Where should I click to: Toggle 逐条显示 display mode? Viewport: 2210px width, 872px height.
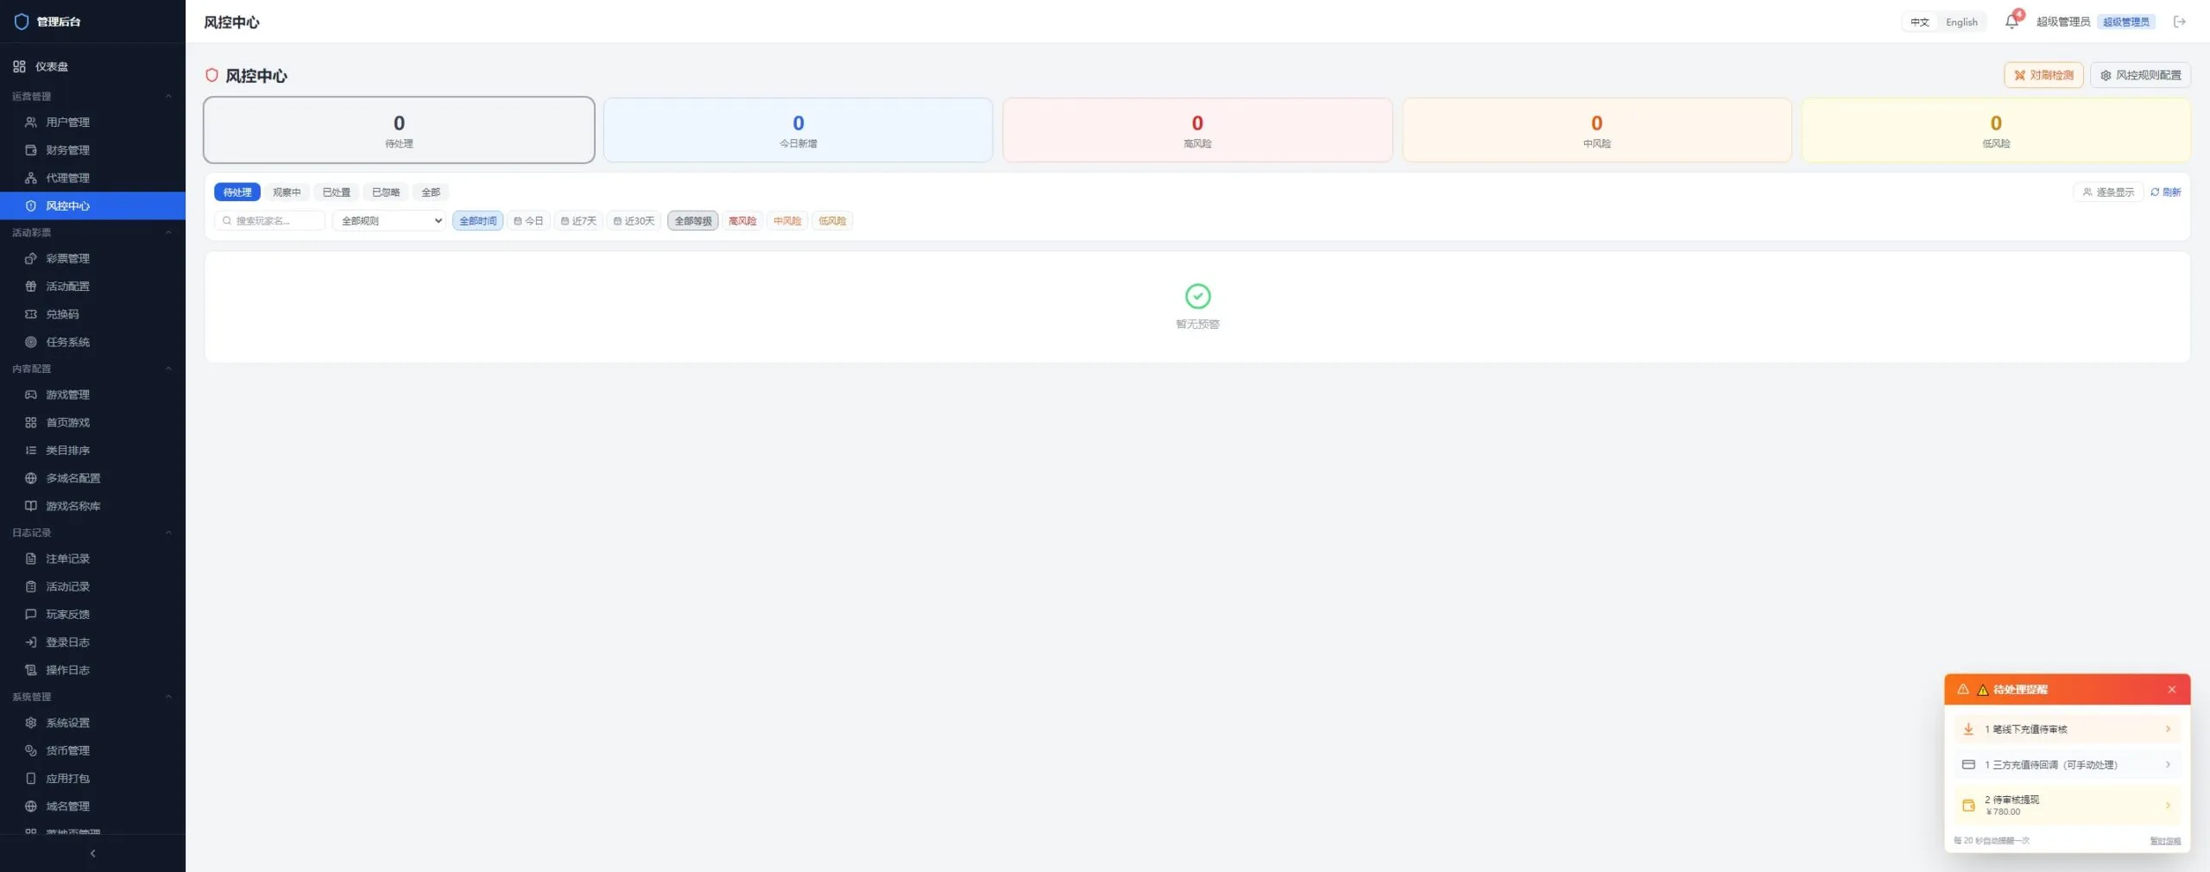coord(2108,192)
